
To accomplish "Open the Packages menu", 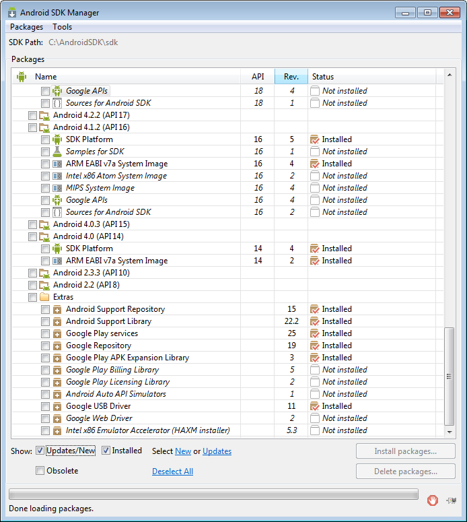I will point(27,27).
